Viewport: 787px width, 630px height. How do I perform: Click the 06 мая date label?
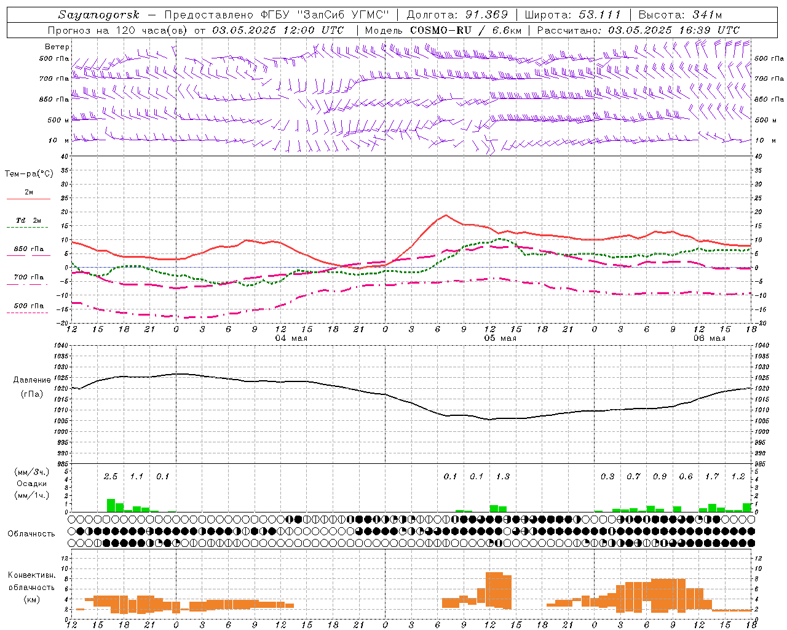710,338
